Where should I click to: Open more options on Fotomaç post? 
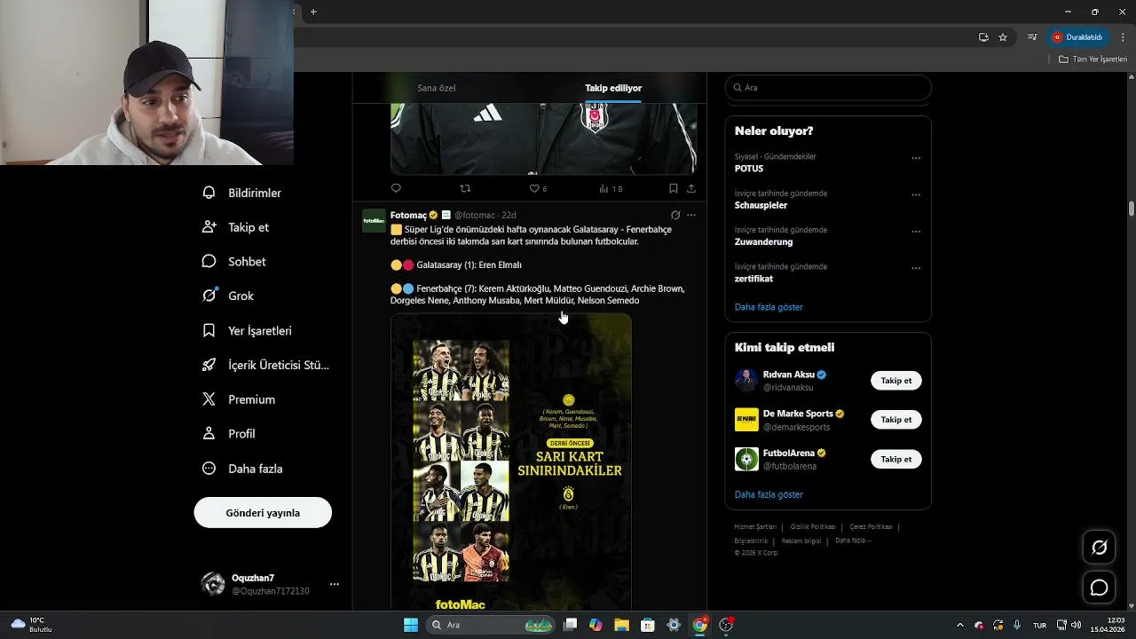click(x=691, y=215)
